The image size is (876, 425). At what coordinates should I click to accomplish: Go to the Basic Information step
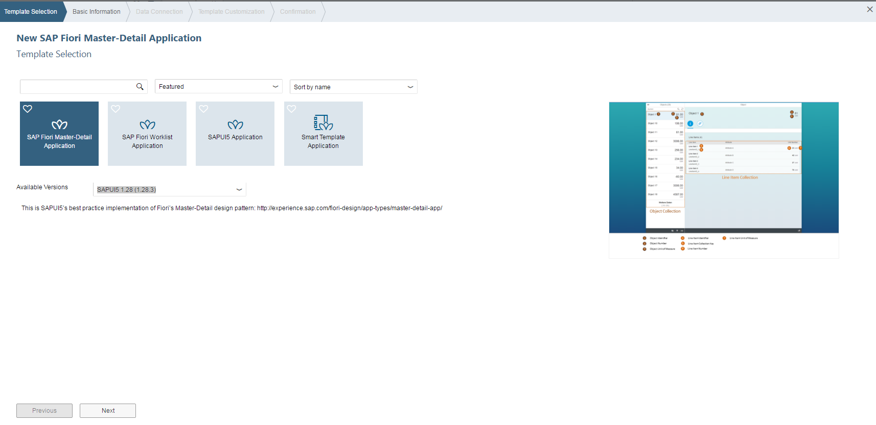coord(96,12)
